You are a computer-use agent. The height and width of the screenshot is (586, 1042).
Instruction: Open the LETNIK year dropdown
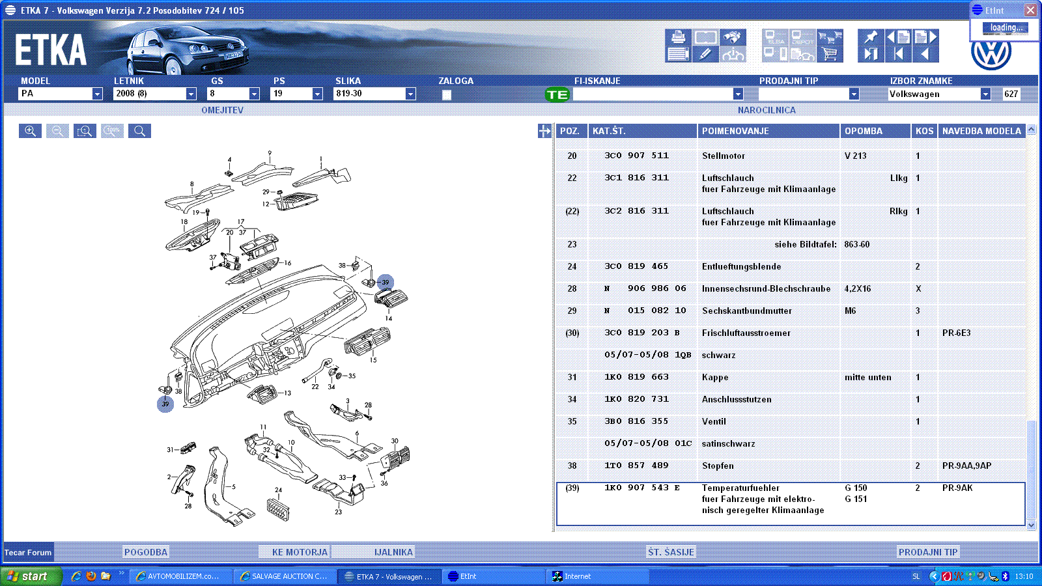(x=191, y=94)
